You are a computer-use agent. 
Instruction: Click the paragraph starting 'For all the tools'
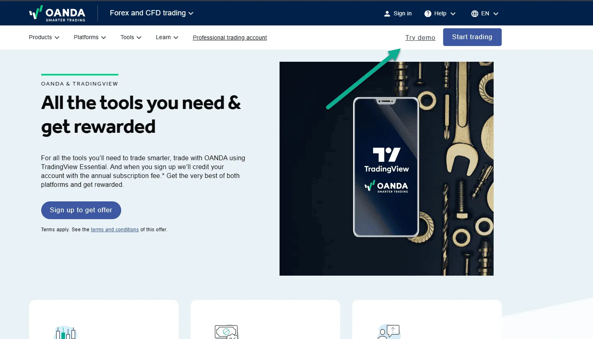[143, 171]
